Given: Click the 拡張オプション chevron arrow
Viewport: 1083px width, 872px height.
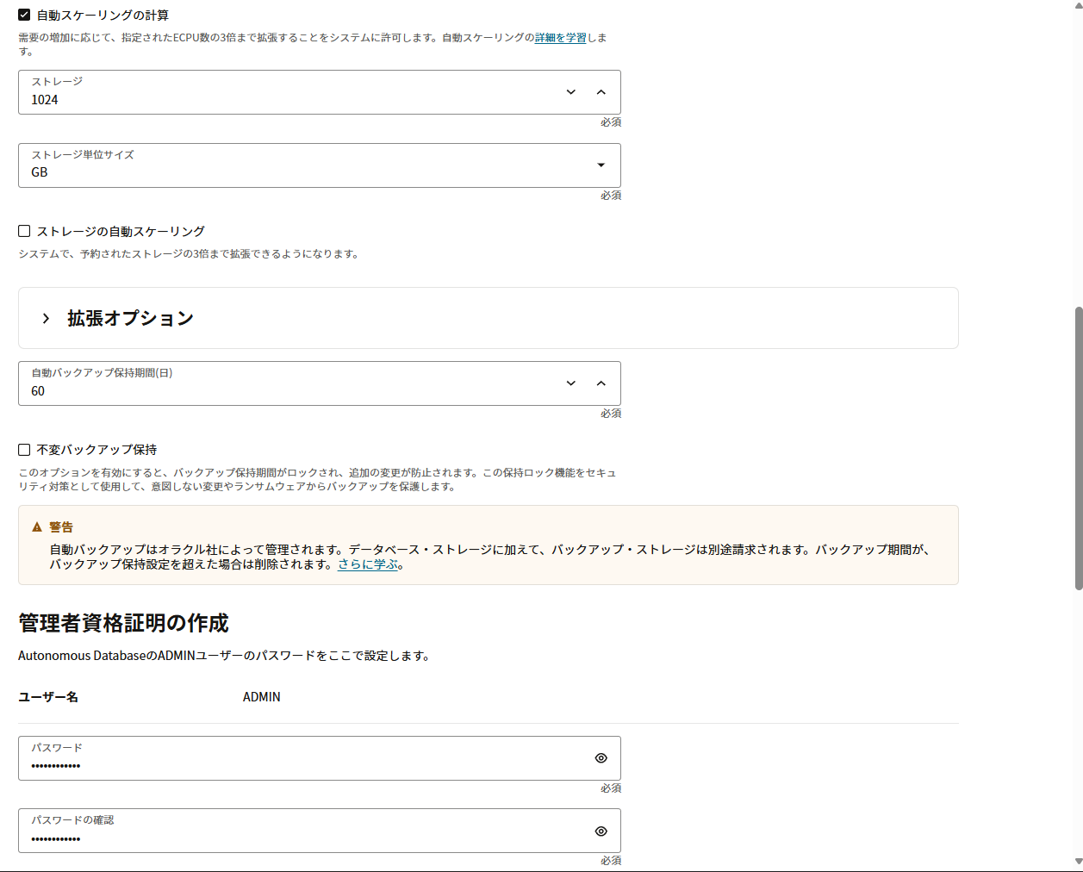Looking at the screenshot, I should (46, 318).
